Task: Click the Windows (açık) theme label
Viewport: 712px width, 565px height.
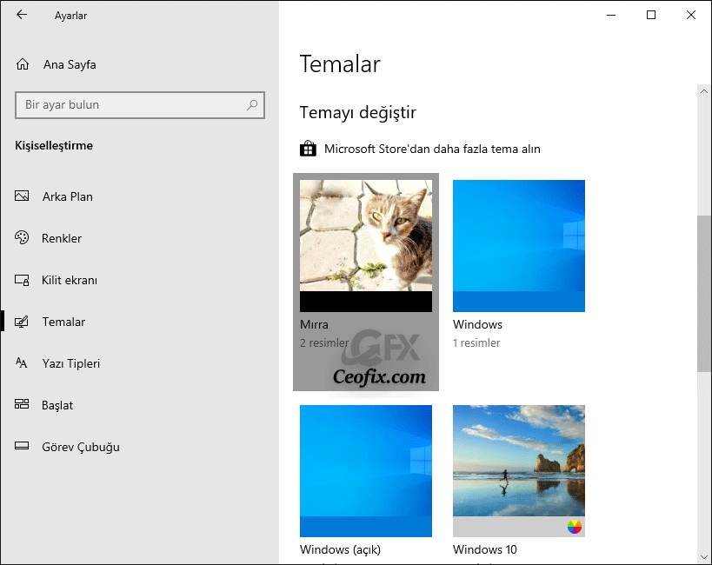Action: (x=340, y=550)
